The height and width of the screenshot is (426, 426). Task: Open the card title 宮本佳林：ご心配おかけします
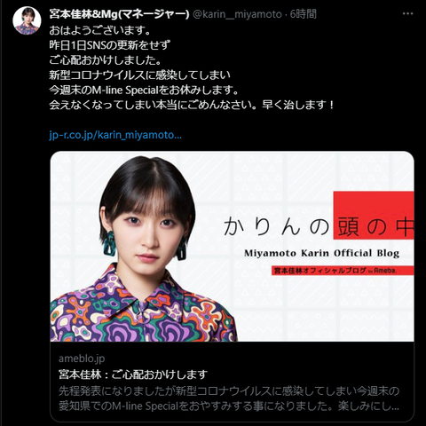pos(133,375)
